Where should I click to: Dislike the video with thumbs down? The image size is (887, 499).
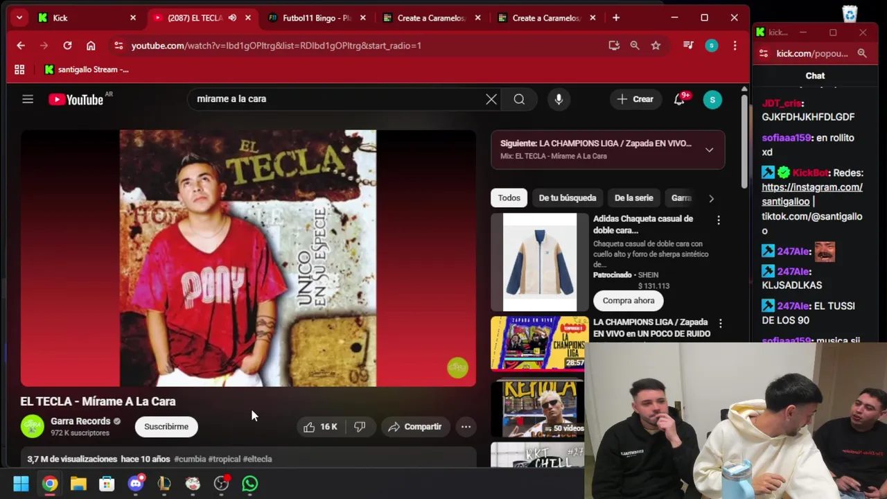tap(360, 427)
